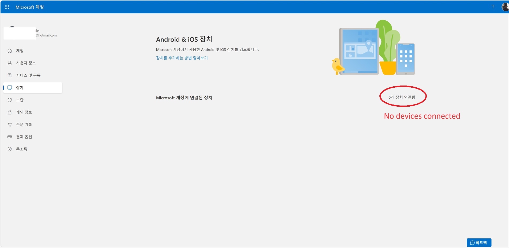Go to the 계정 sidebar item
This screenshot has height=248, width=509.
pos(33,51)
